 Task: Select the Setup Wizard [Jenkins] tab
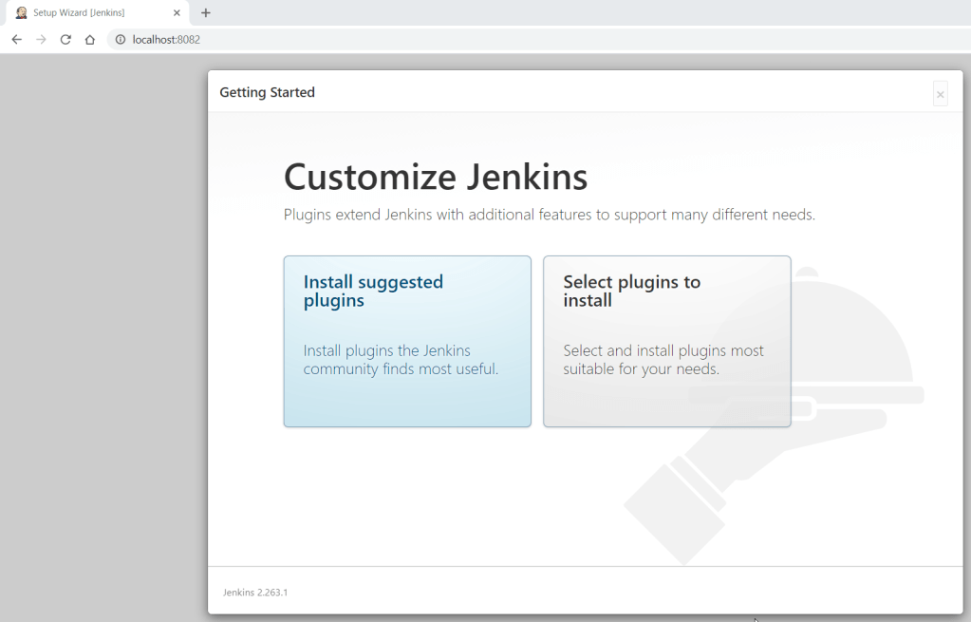point(85,13)
